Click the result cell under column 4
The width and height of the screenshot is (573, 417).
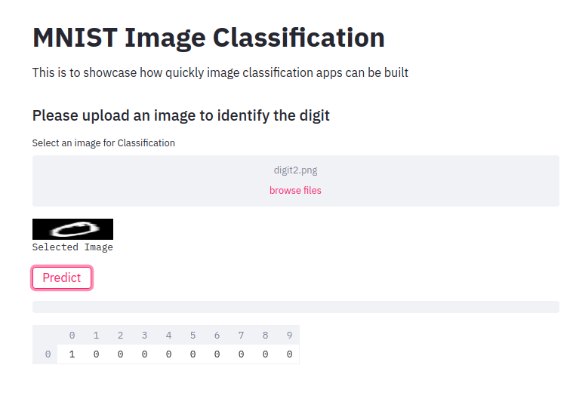(x=168, y=354)
